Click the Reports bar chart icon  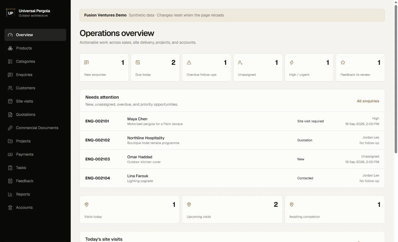tap(10, 194)
